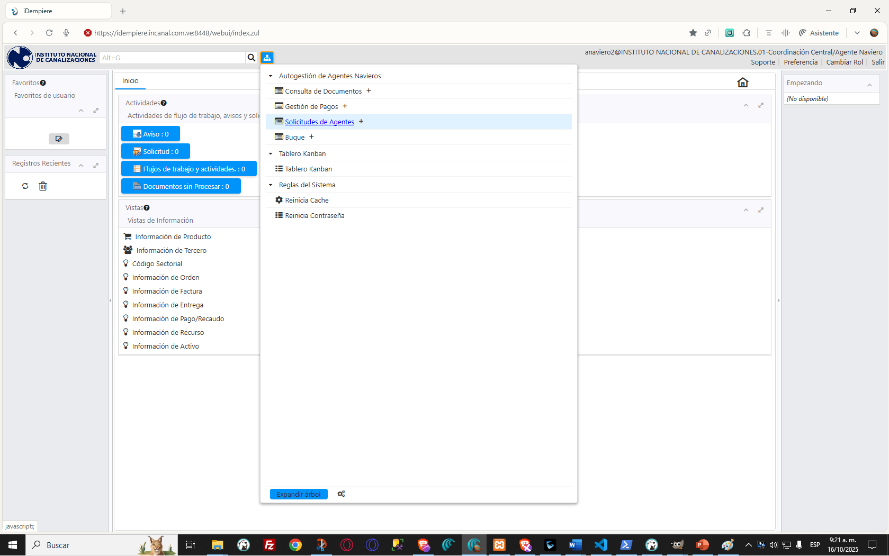Open menu settings gears icon
The height and width of the screenshot is (556, 889).
coord(341,494)
